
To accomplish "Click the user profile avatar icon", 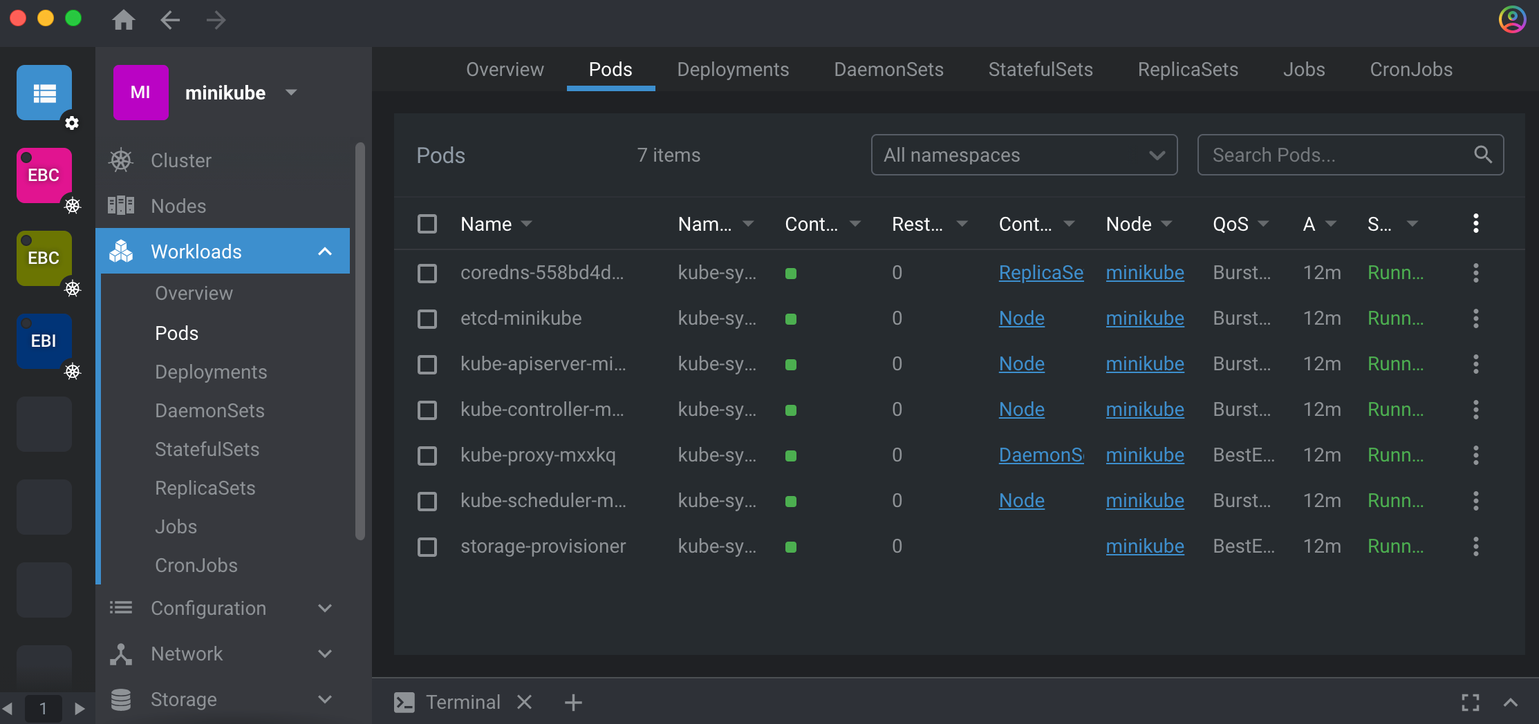I will click(x=1512, y=19).
